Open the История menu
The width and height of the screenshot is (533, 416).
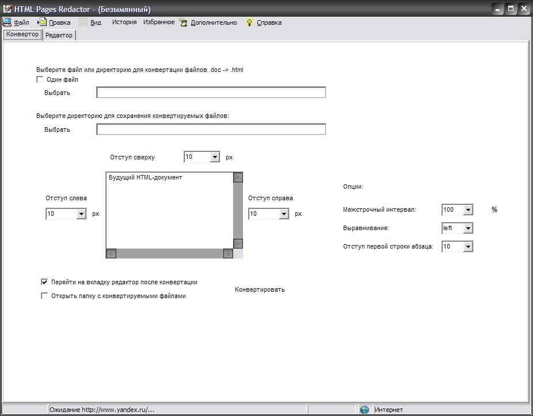[124, 22]
